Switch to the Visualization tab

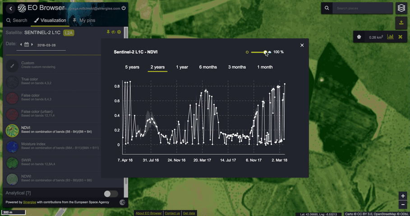tap(50, 20)
